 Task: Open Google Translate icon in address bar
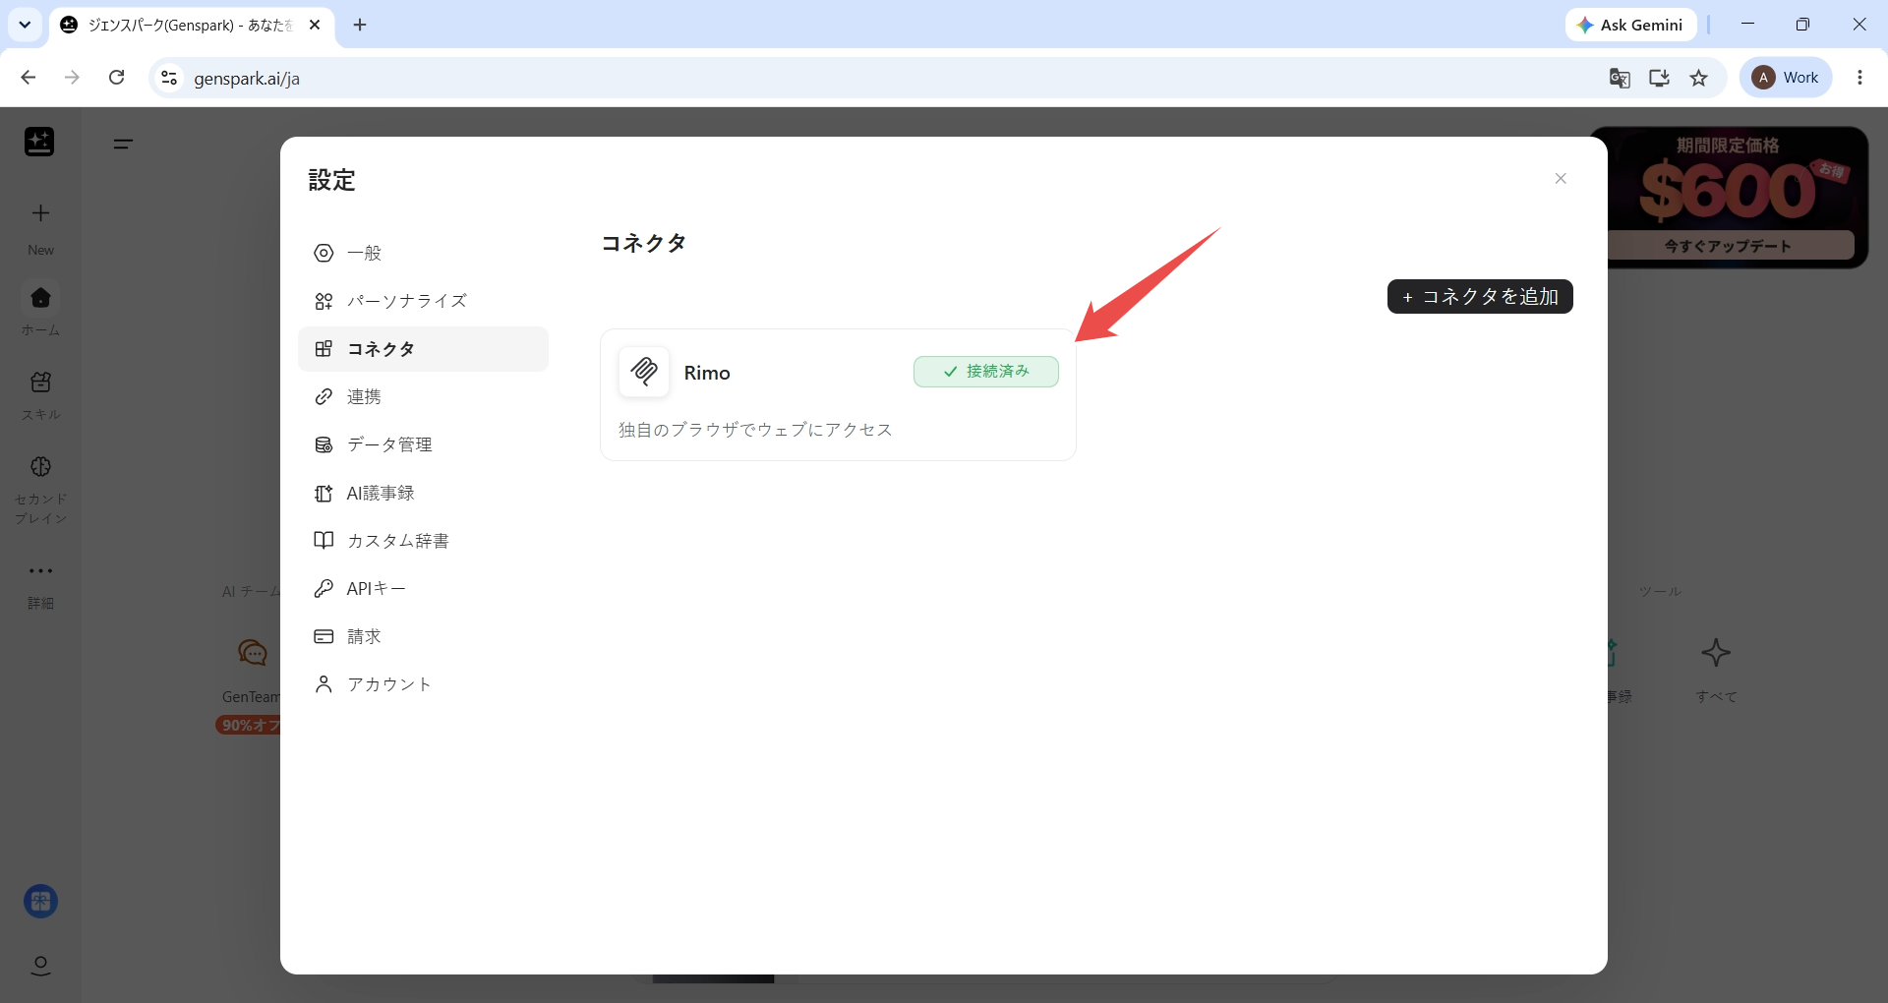click(x=1620, y=78)
